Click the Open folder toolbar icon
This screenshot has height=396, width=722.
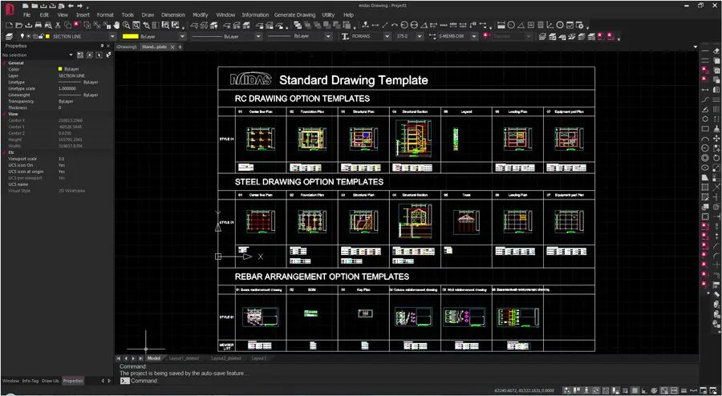click(18, 26)
